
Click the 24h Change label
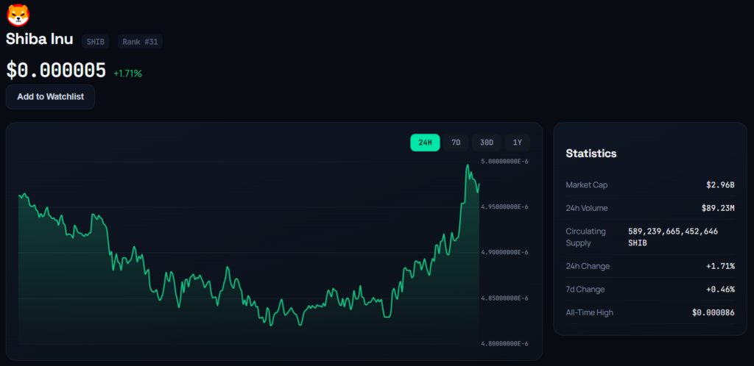[x=588, y=266]
